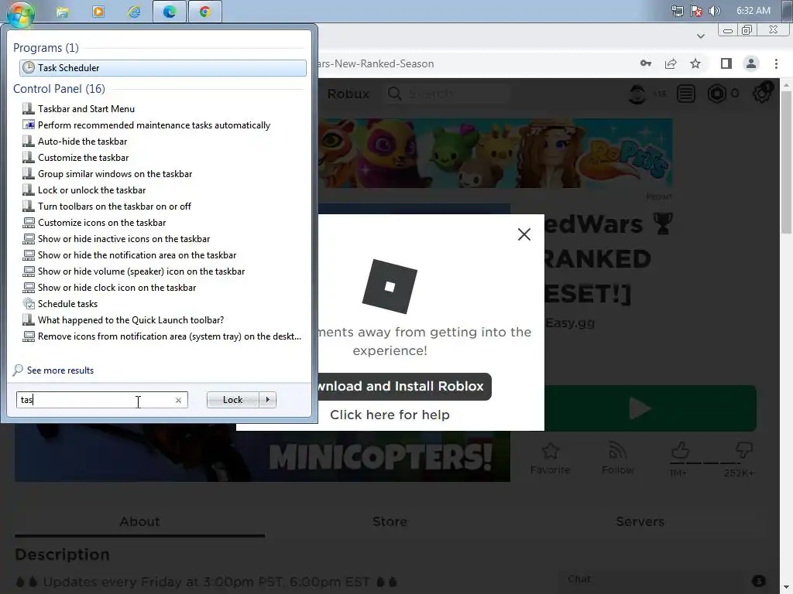
Task: Open Show or hide clock icon result
Action: point(117,287)
